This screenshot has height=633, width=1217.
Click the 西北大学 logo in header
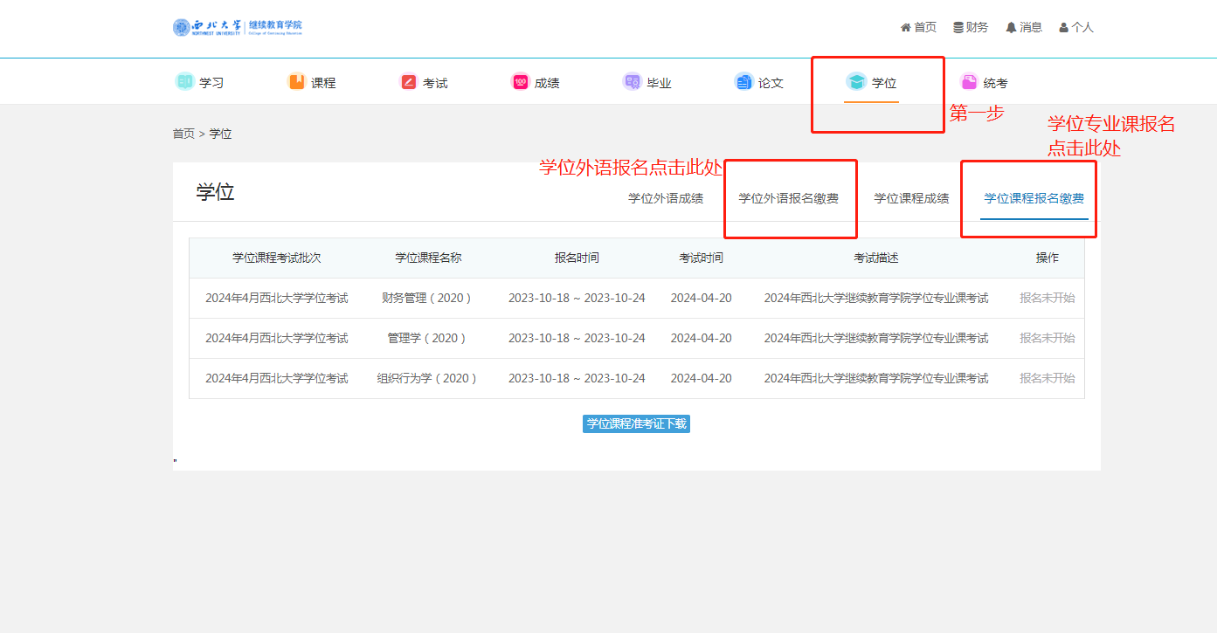point(237,27)
